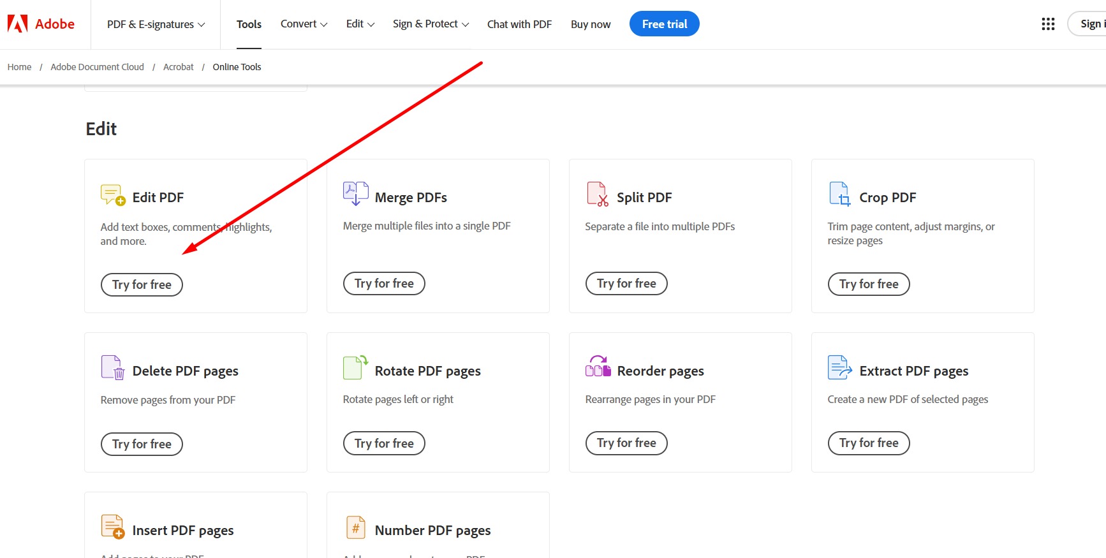Click 'Create a new PDF of selected pages' text

pyautogui.click(x=908, y=399)
